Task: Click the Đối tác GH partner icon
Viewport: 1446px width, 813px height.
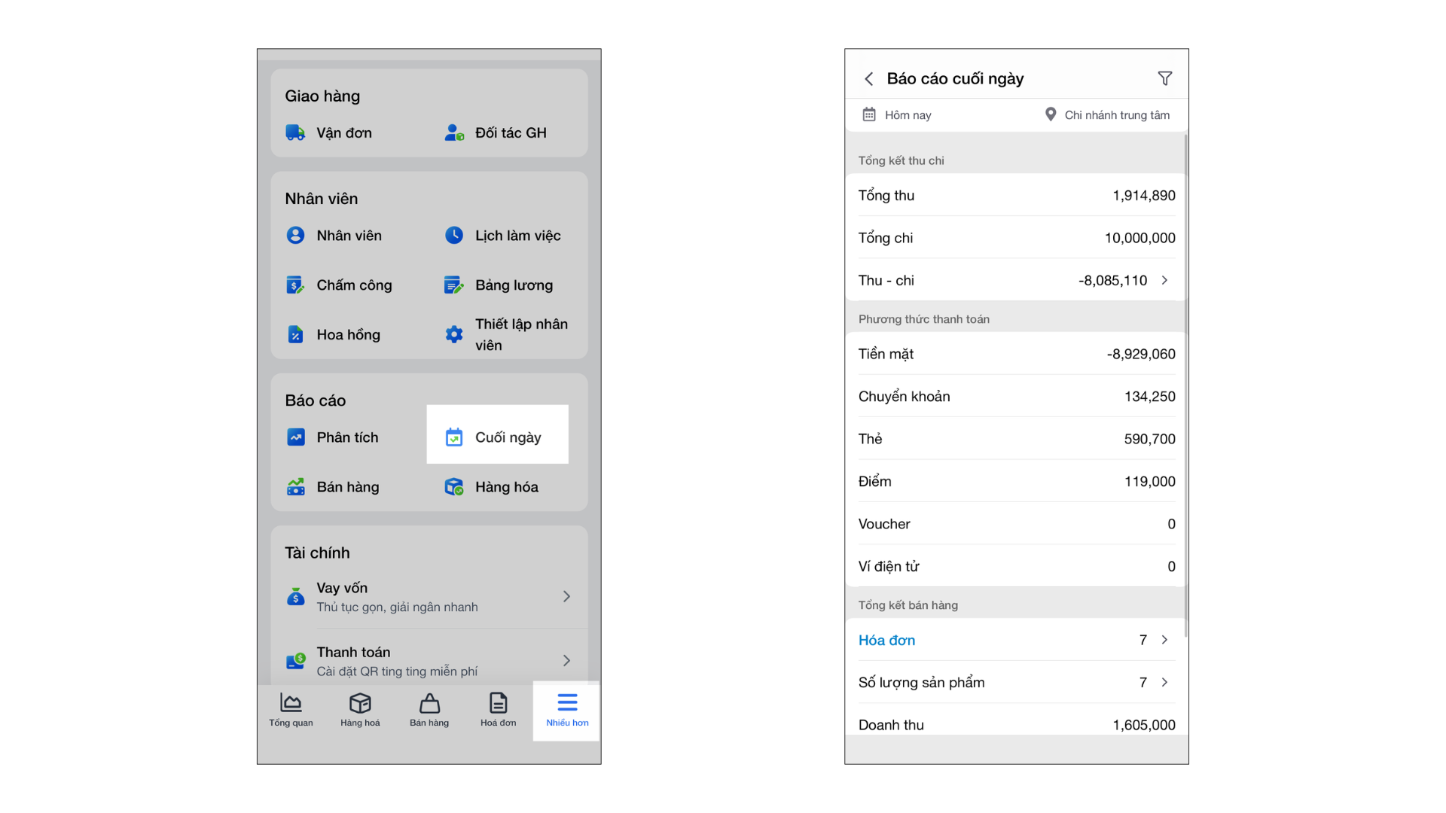Action: (x=453, y=133)
